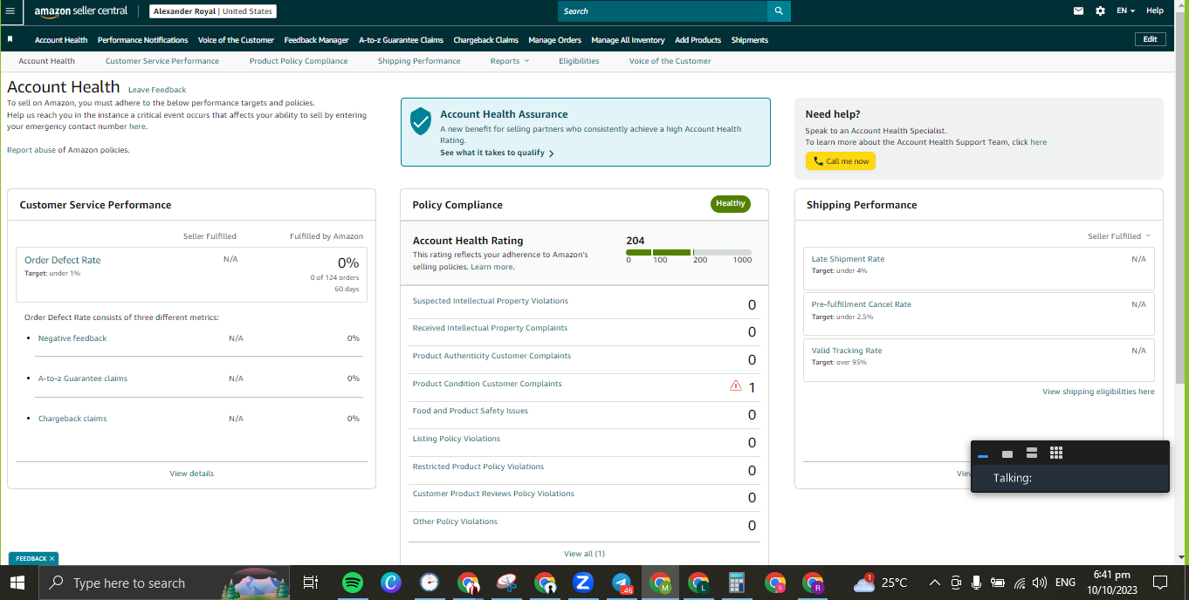Open View details under Customer Service Performance
1189x600 pixels.
pyautogui.click(x=192, y=474)
